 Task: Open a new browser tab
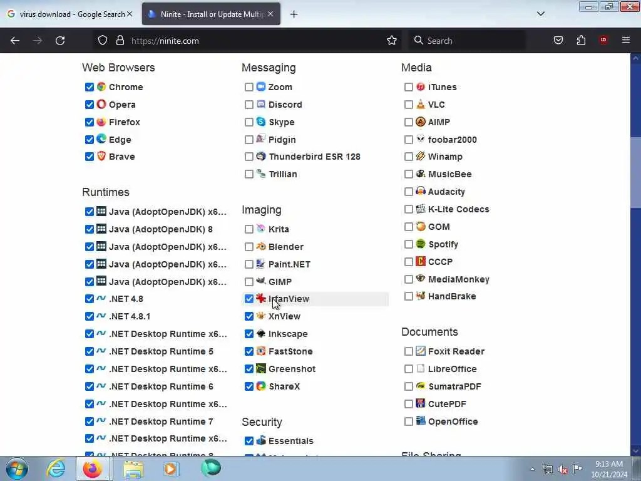294,14
